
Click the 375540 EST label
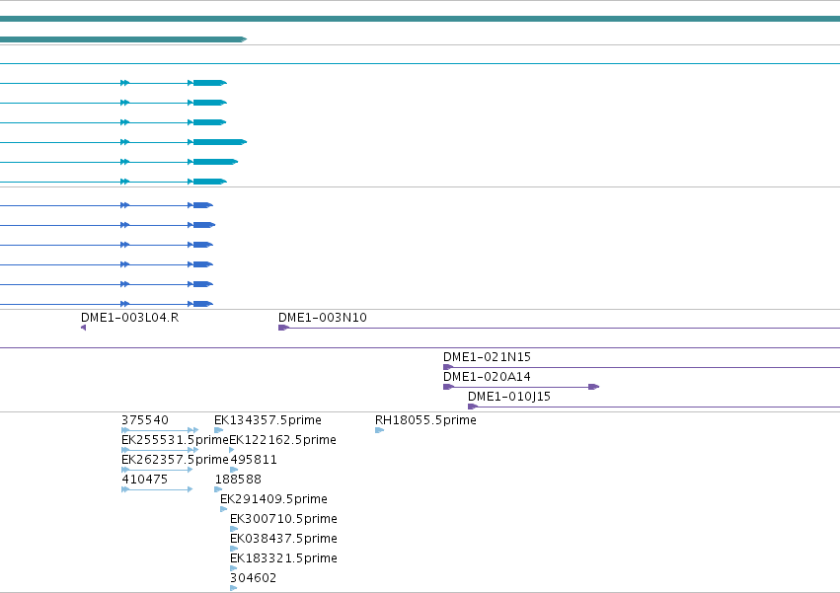145,420
